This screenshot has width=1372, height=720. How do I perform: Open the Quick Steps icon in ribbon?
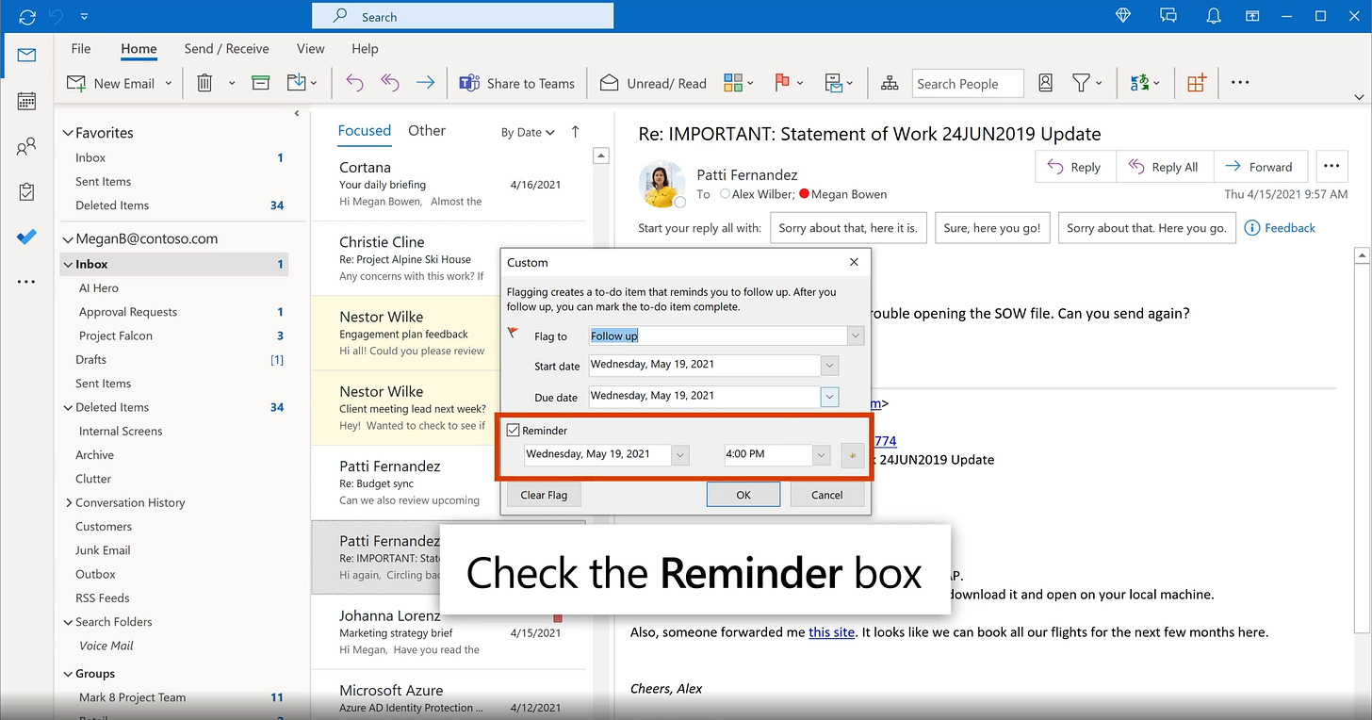(x=833, y=83)
